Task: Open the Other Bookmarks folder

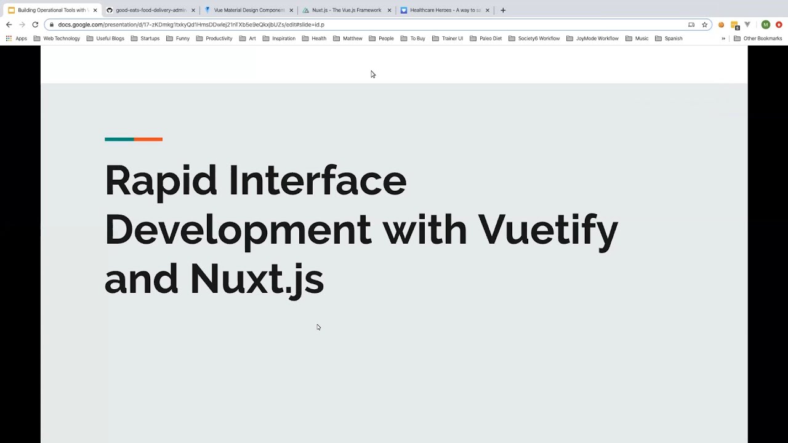Action: 758,38
